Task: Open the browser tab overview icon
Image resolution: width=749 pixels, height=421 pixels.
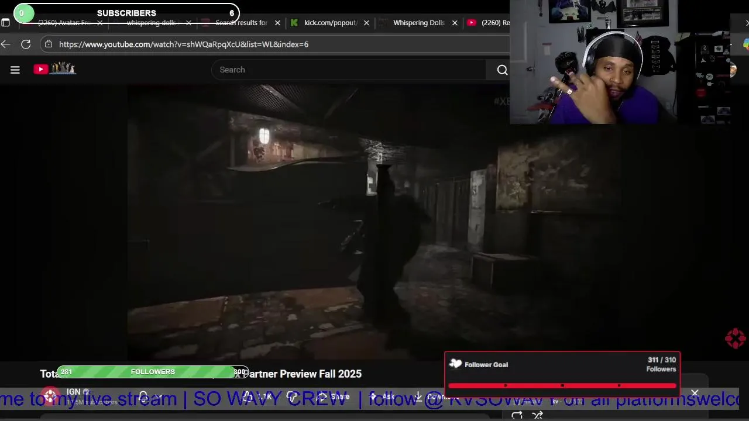Action: (x=5, y=23)
